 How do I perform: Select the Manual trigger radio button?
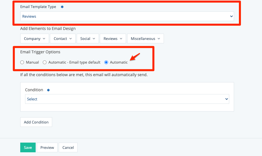click(22, 62)
